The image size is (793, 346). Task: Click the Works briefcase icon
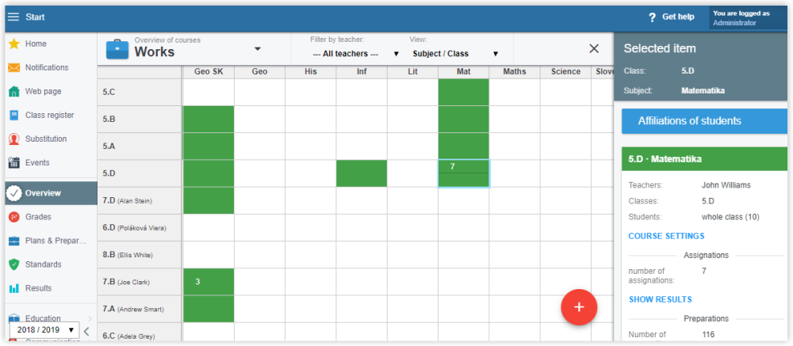click(x=117, y=49)
